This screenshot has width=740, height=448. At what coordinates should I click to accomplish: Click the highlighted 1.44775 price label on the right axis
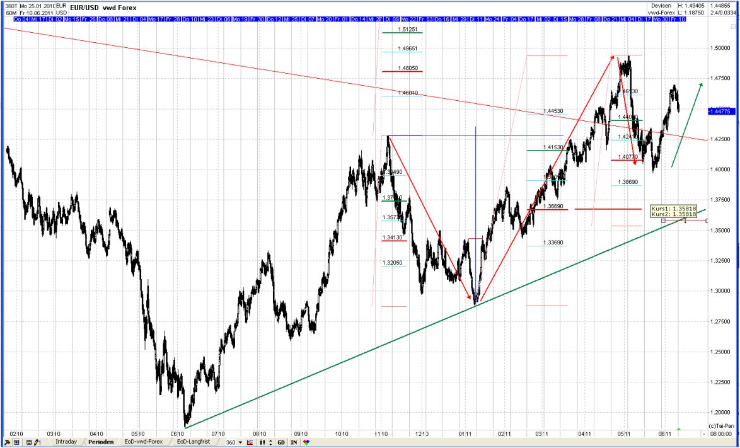click(x=721, y=111)
